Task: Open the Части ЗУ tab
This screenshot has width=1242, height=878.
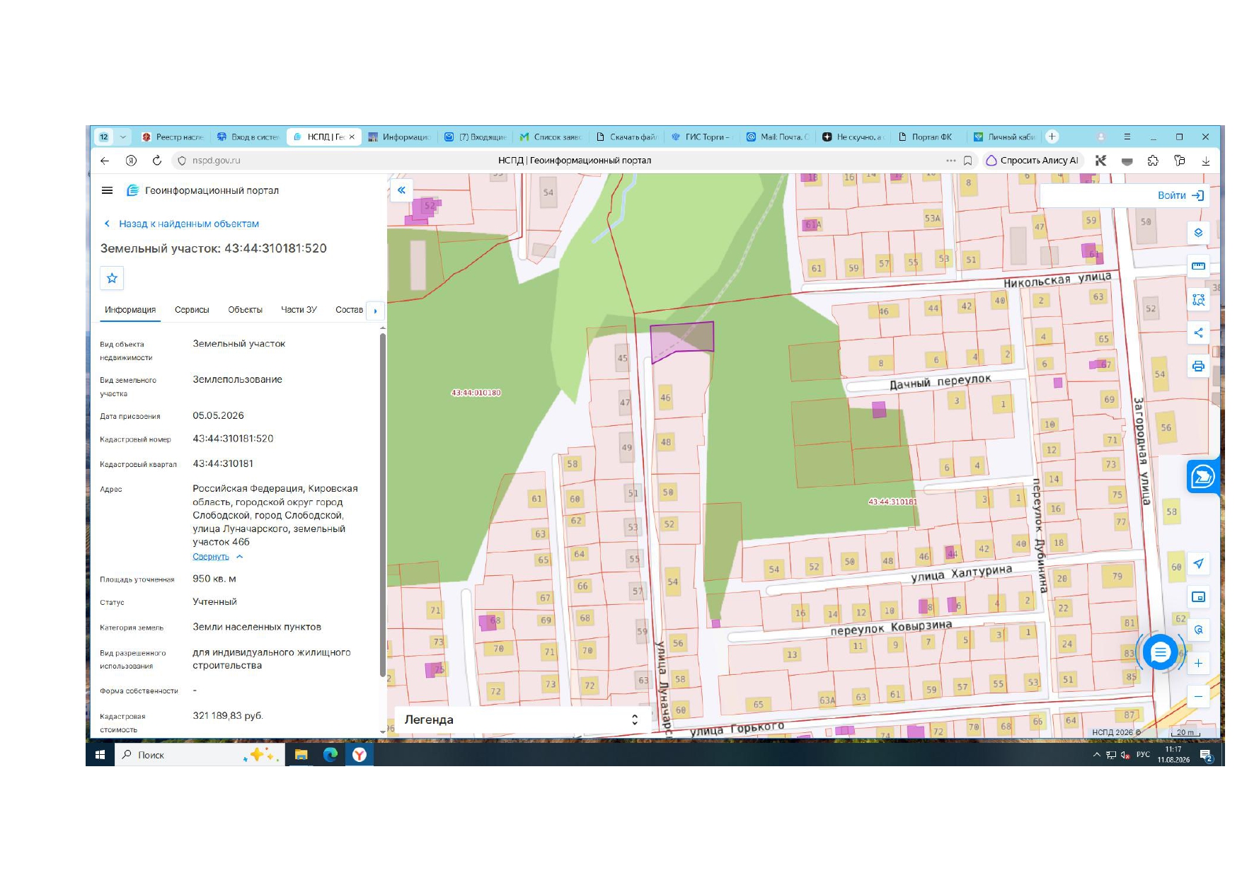Action: (x=299, y=310)
